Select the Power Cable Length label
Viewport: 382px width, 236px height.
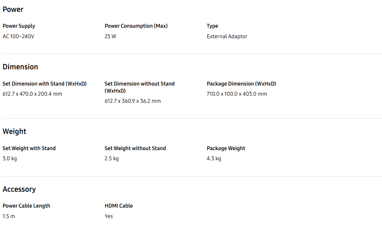pyautogui.click(x=26, y=206)
